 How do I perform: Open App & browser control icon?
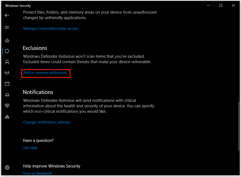[x=7, y=84]
